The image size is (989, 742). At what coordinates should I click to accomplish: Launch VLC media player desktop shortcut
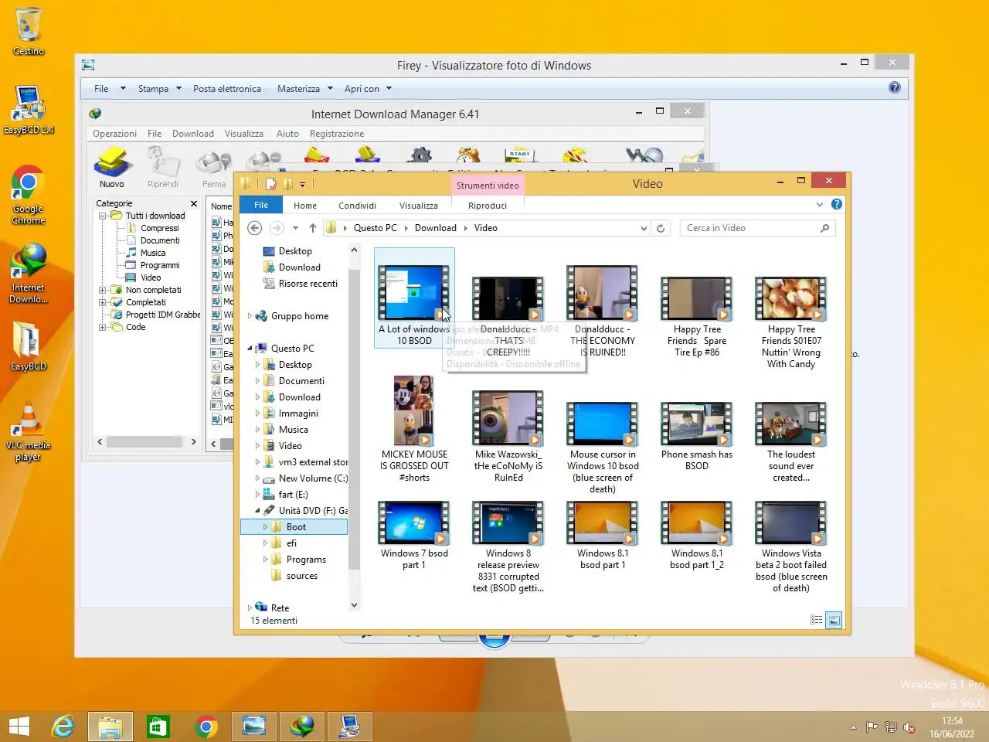[x=29, y=431]
